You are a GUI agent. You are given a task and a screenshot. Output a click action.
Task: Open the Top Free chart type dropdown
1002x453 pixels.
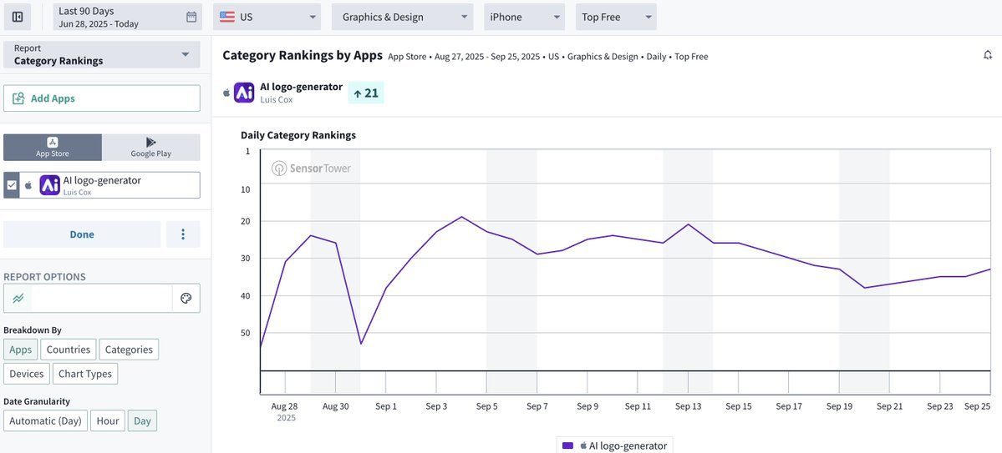point(616,17)
